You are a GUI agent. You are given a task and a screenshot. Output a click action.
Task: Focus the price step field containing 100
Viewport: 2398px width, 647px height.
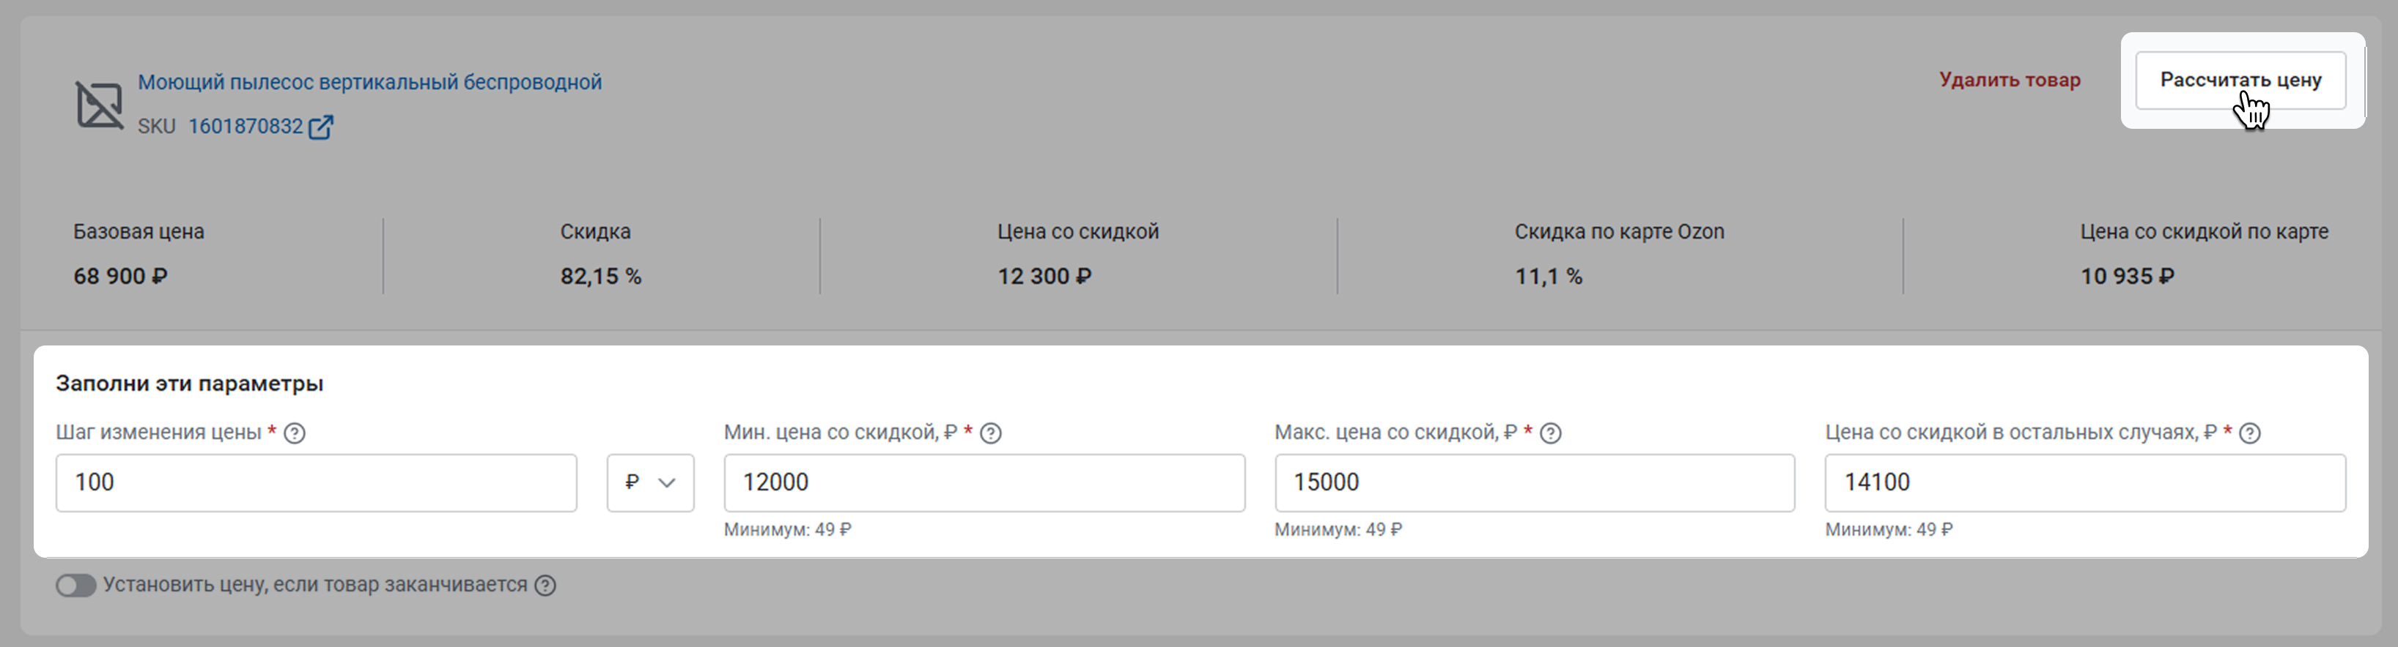[x=316, y=482]
